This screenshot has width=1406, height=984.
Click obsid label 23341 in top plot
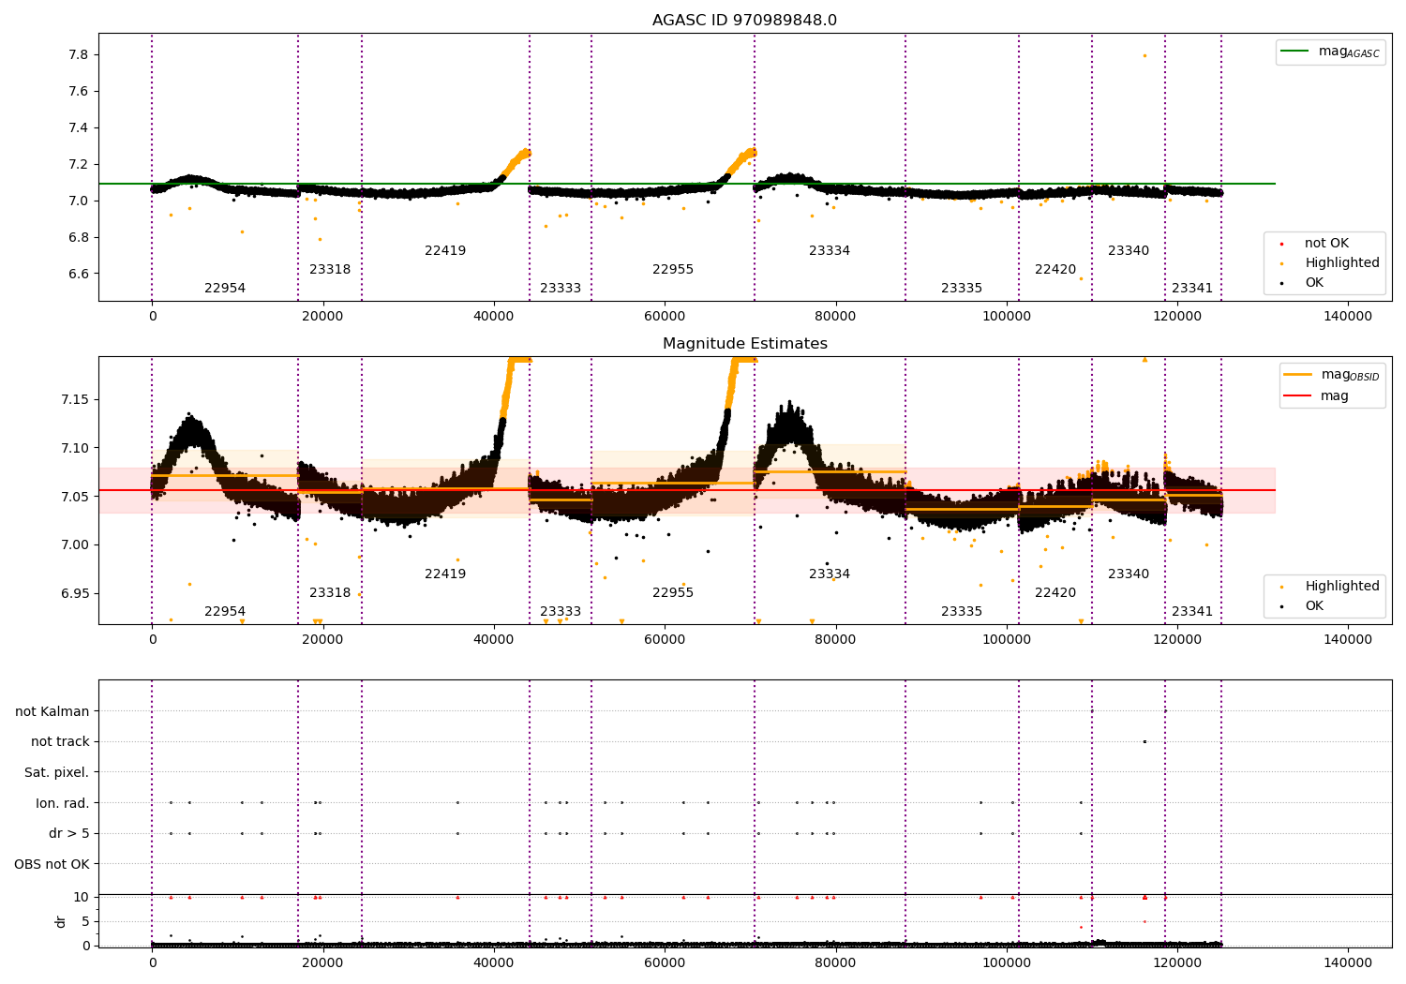[x=1192, y=289]
